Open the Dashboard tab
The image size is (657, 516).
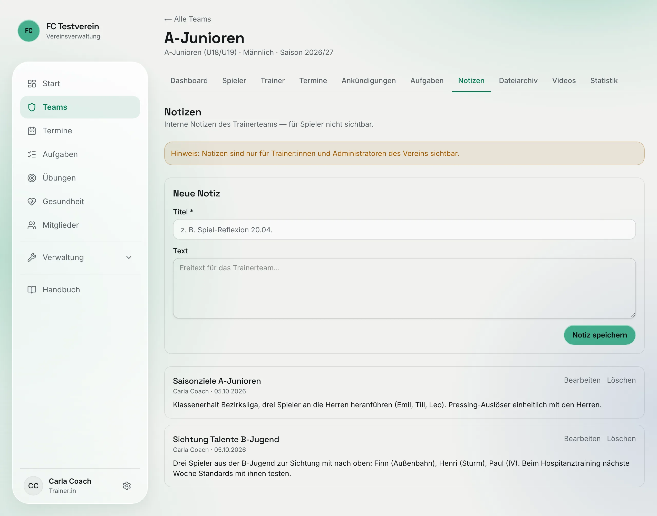[x=189, y=81]
